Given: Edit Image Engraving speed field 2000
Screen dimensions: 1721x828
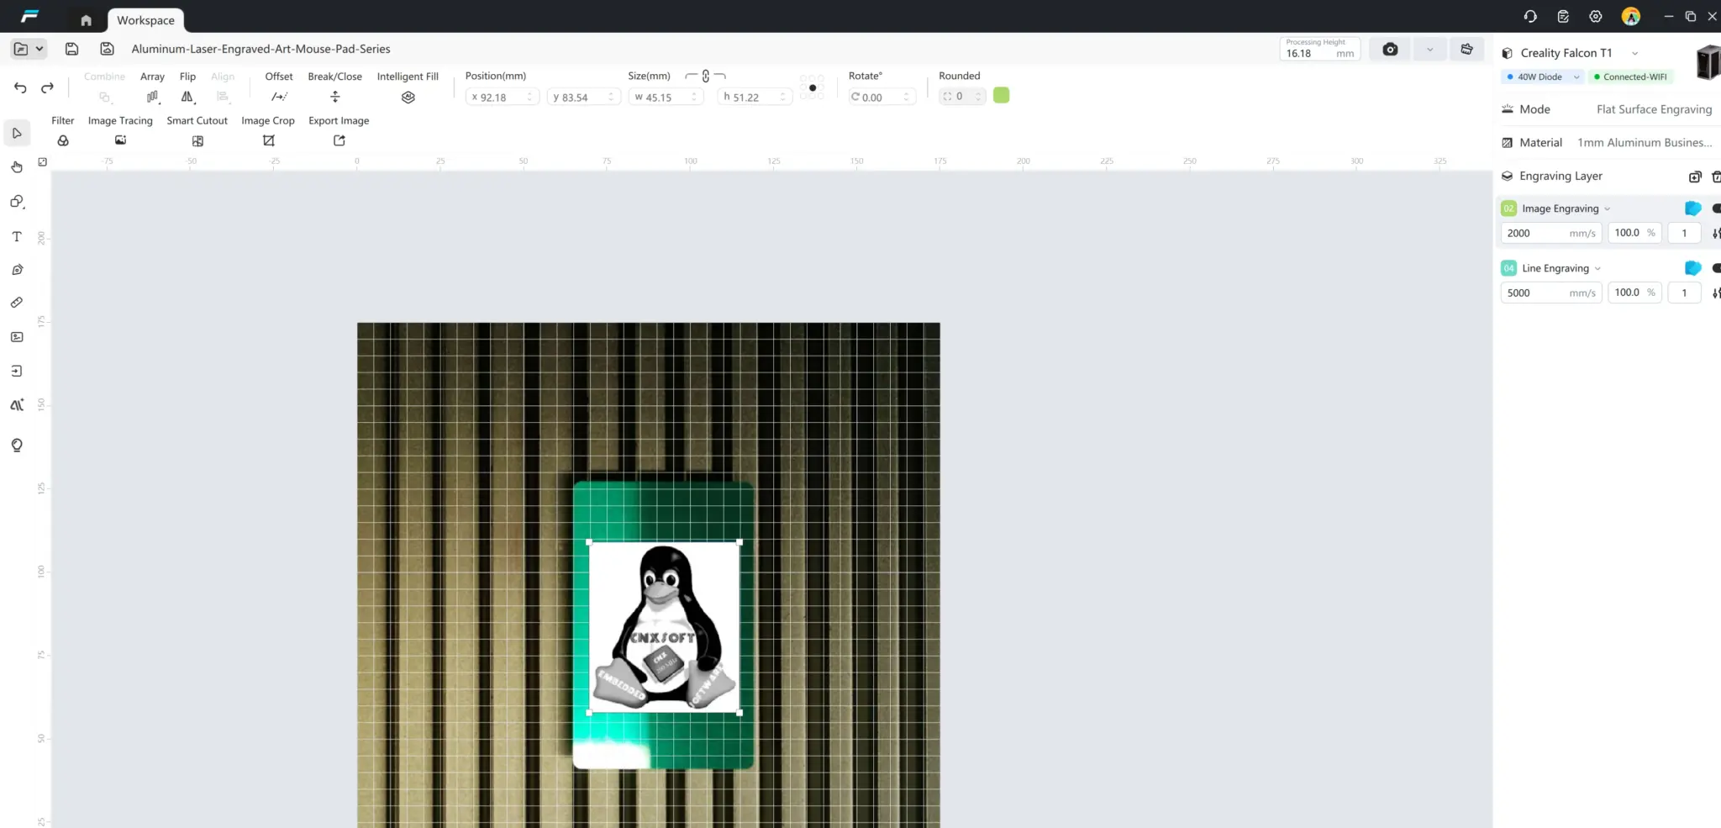Looking at the screenshot, I should coord(1551,233).
